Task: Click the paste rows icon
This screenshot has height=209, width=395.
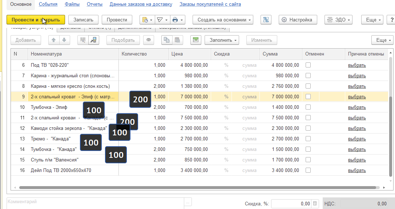Action: click(177, 40)
